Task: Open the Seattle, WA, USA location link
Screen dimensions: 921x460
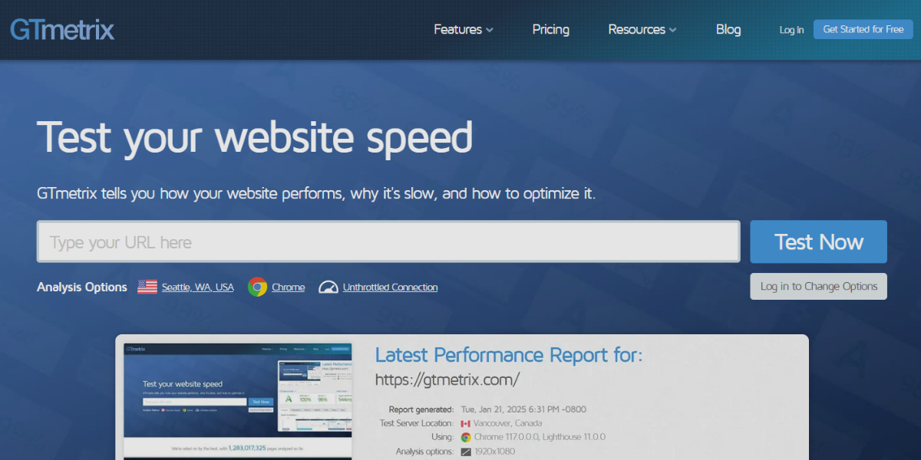Action: pyautogui.click(x=197, y=287)
